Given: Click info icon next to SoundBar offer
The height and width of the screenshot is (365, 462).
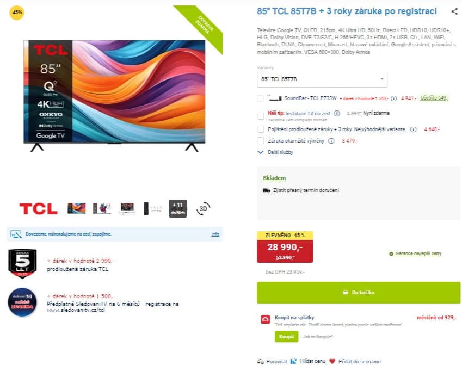Looking at the screenshot, I should (x=393, y=98).
